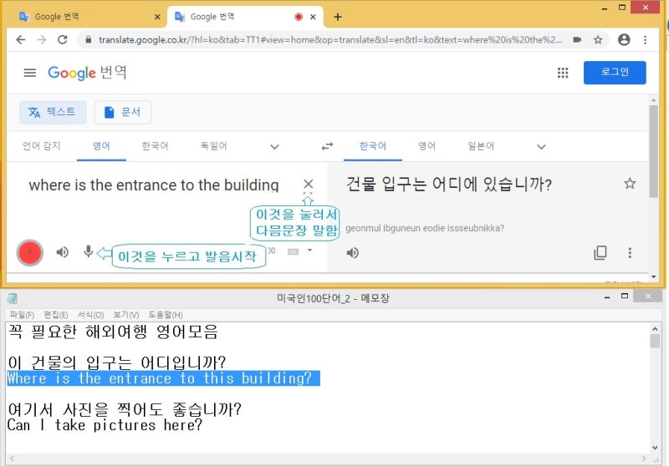Click the browser page vertical scrollbar
This screenshot has width=669, height=466.
pyautogui.click(x=653, y=151)
